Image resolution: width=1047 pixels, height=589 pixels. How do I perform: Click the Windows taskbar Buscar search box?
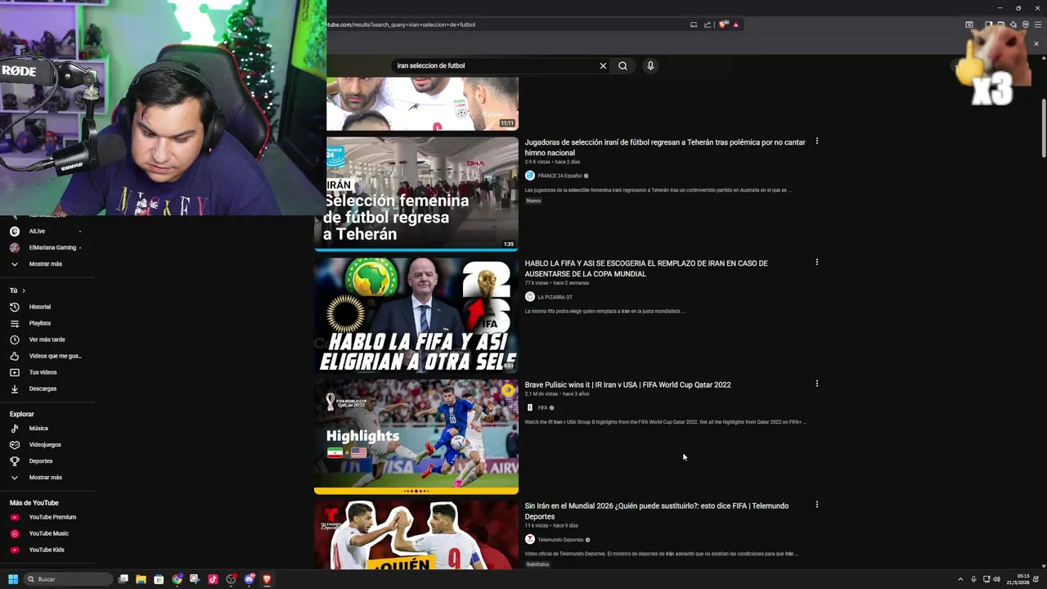[x=68, y=579]
